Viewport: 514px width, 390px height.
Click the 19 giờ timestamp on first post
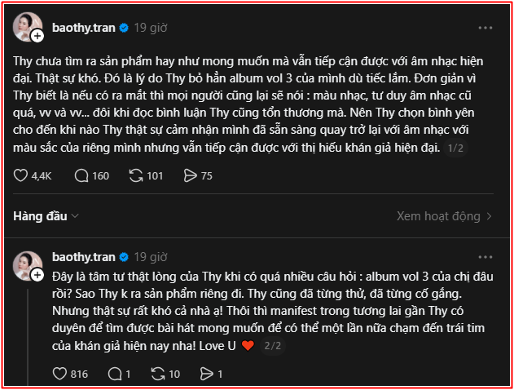pyautogui.click(x=150, y=28)
